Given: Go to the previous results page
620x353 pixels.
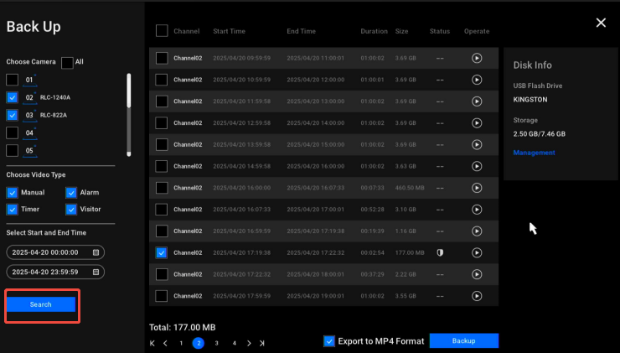Looking at the screenshot, I should point(165,343).
